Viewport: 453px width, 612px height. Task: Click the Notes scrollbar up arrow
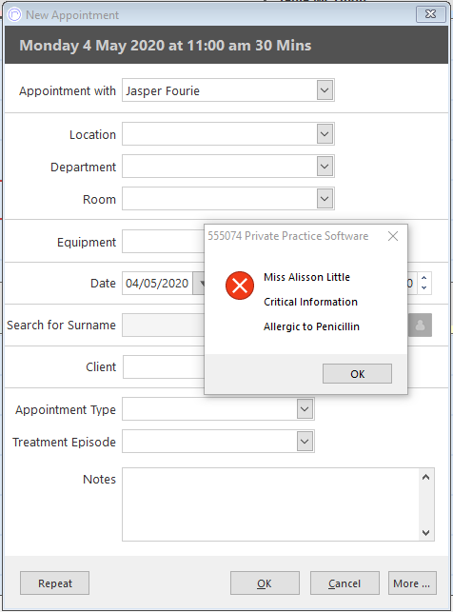(x=426, y=477)
